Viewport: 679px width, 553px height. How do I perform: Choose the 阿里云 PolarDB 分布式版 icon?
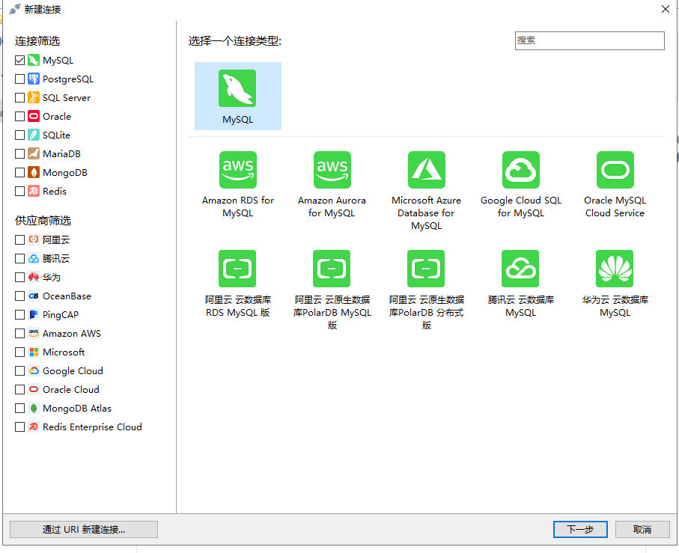click(426, 269)
